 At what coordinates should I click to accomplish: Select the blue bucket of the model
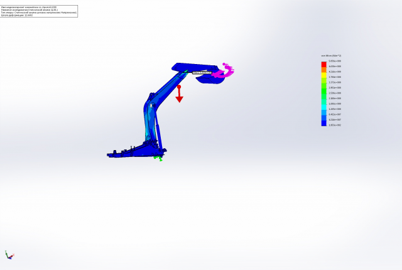[x=210, y=79]
